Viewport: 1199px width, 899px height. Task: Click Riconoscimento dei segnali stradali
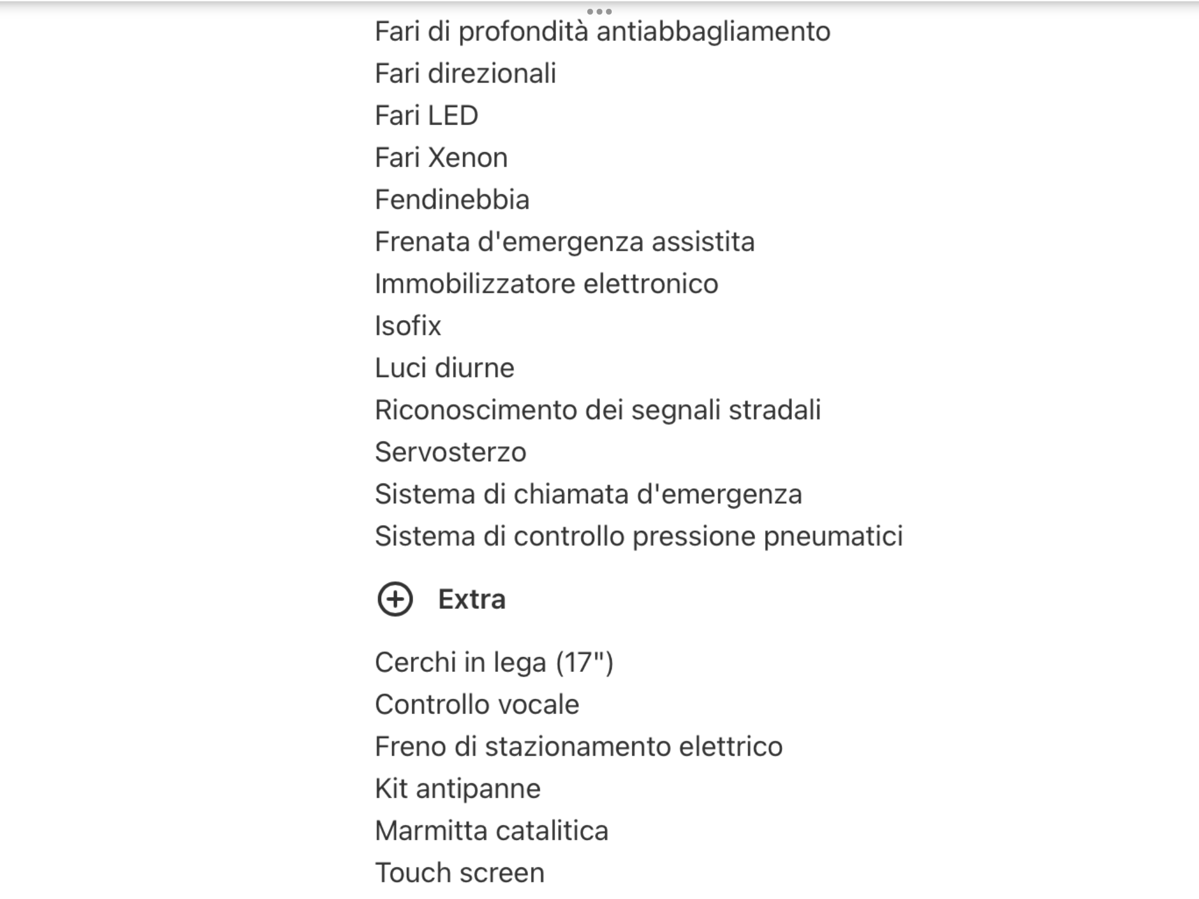(x=598, y=410)
